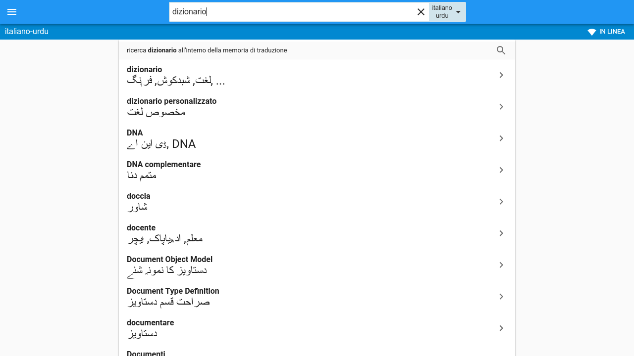Expand the 'doccia' entry chevron
The image size is (634, 356).
[x=501, y=202]
